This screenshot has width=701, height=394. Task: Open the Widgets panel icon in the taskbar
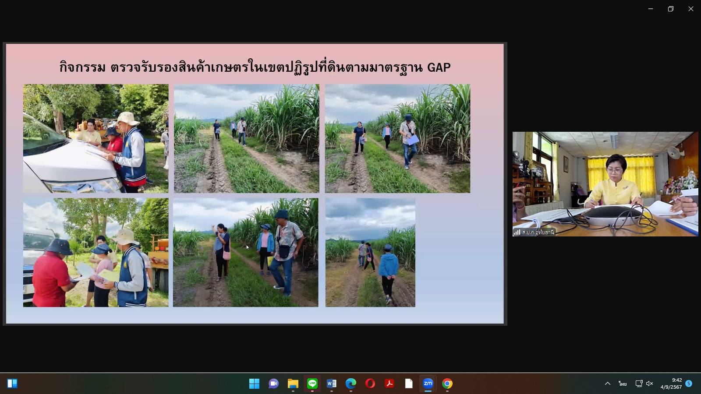click(12, 383)
